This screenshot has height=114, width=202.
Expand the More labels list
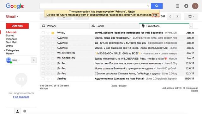point(10,54)
